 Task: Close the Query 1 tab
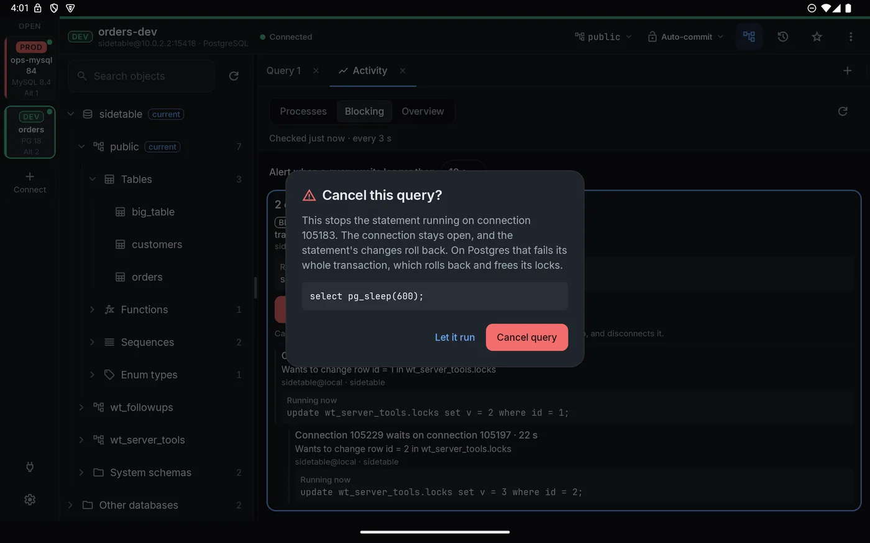(x=316, y=71)
